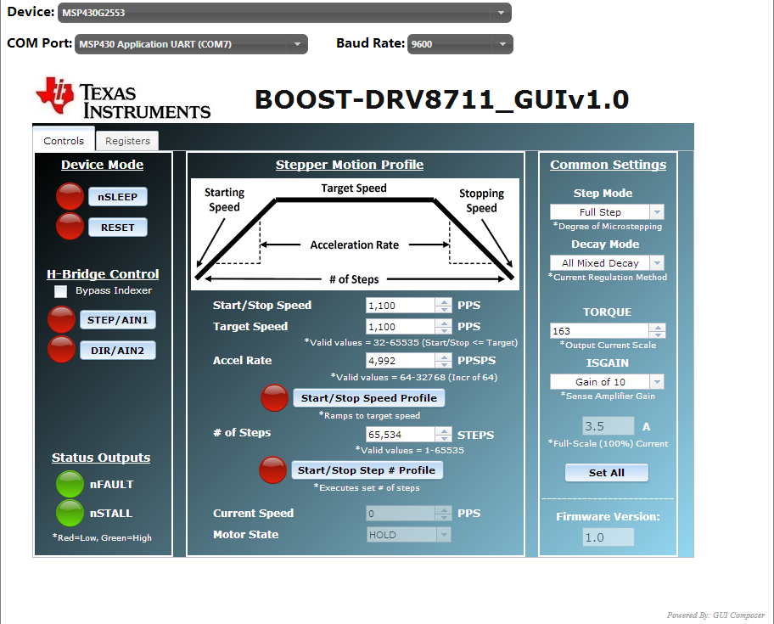Increase Target Speed with up arrow
Viewport: 774px width, 624px height.
click(444, 323)
